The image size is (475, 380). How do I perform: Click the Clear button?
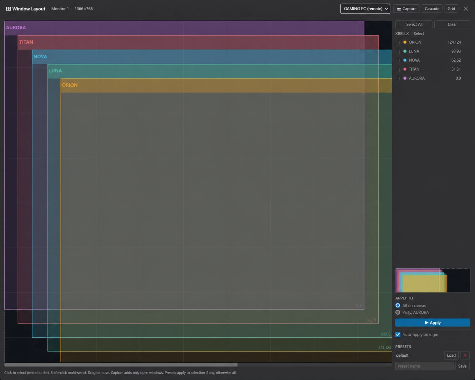452,24
